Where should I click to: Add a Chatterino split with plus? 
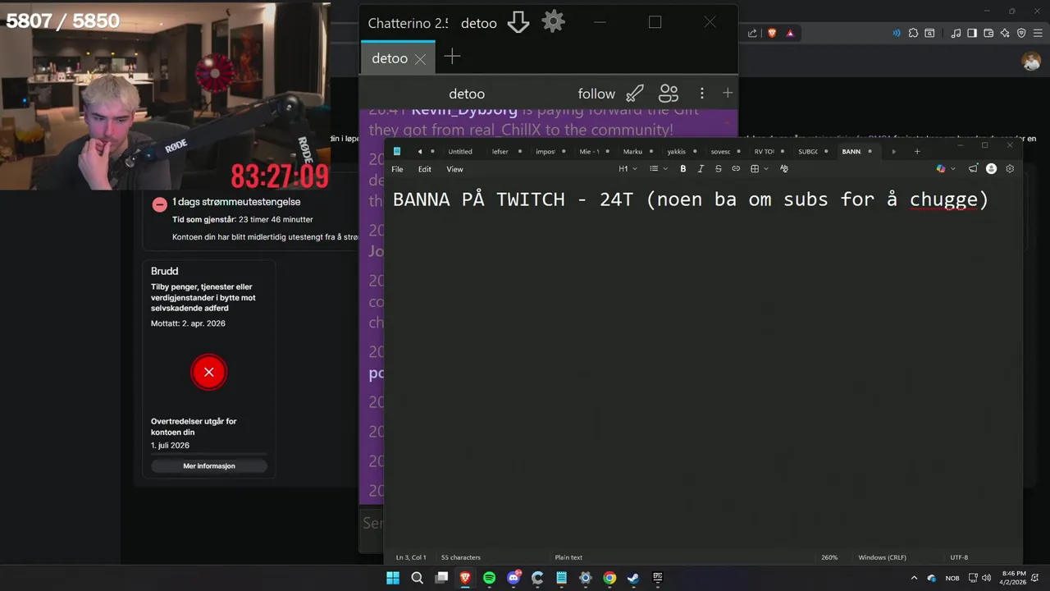[728, 93]
